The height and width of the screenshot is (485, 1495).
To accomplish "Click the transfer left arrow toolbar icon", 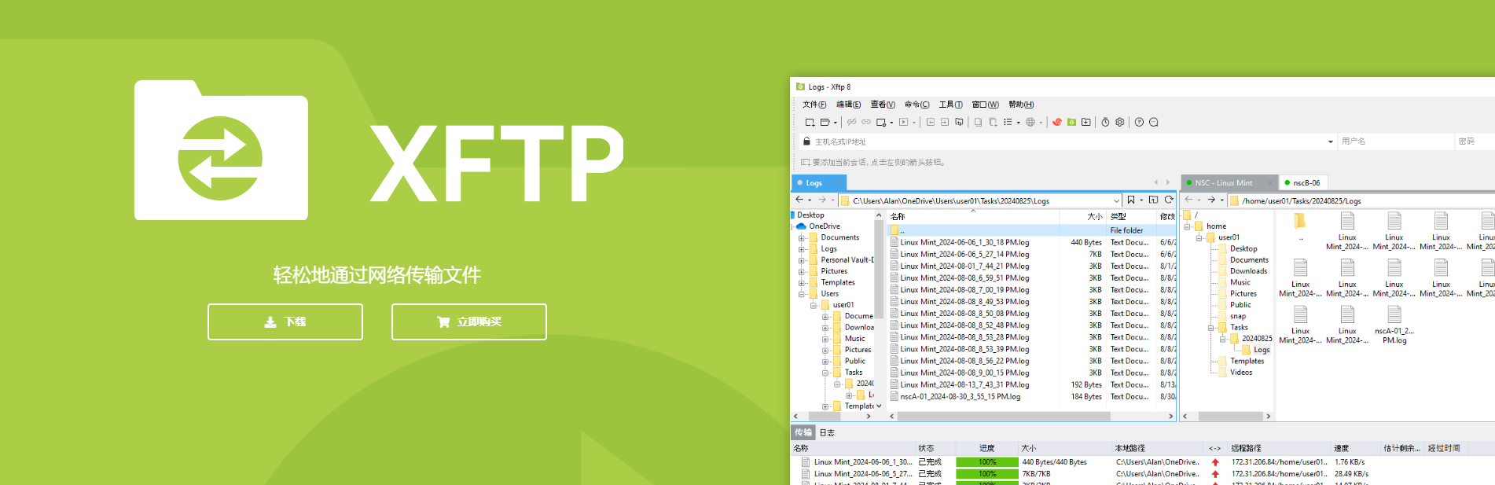I will click(931, 122).
